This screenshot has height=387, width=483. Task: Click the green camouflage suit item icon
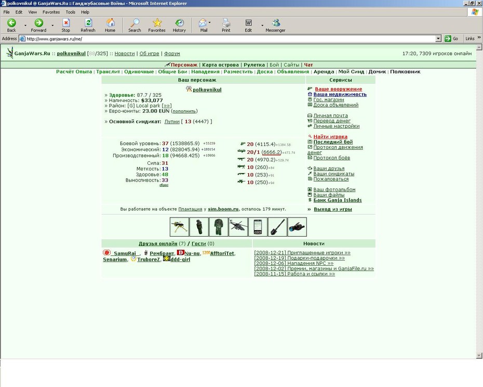[x=219, y=227]
